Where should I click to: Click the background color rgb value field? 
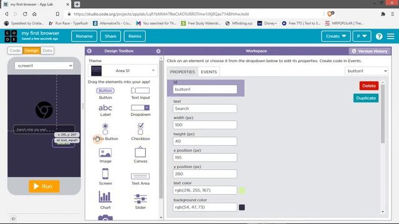205,207
